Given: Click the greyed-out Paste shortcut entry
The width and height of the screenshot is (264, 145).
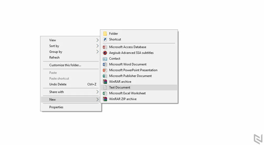Looking at the screenshot, I should (71, 78).
